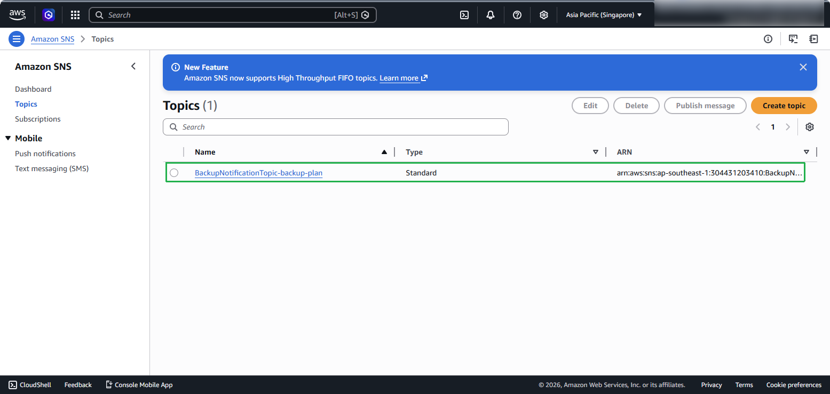Sort topics by Name column arrow

(x=384, y=152)
